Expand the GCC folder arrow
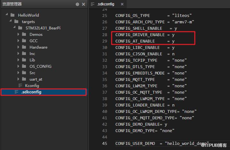 point(18,41)
